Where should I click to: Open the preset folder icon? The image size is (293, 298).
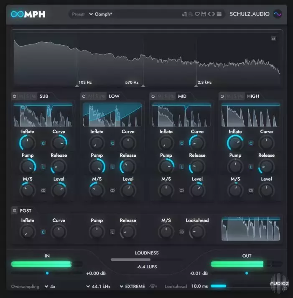click(x=219, y=14)
